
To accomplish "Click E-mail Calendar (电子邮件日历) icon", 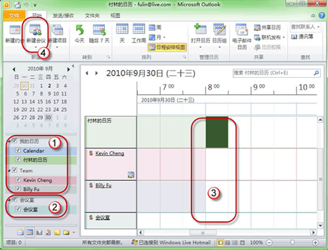I will coord(241,29).
